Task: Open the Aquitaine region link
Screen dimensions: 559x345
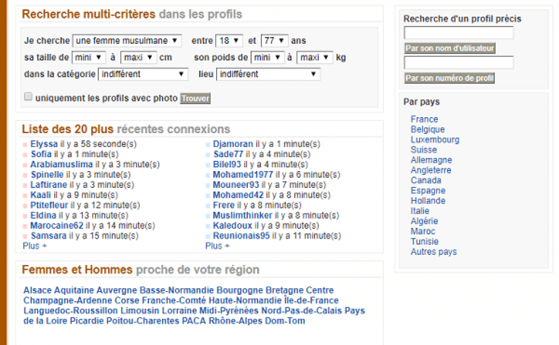Action: tap(74, 290)
